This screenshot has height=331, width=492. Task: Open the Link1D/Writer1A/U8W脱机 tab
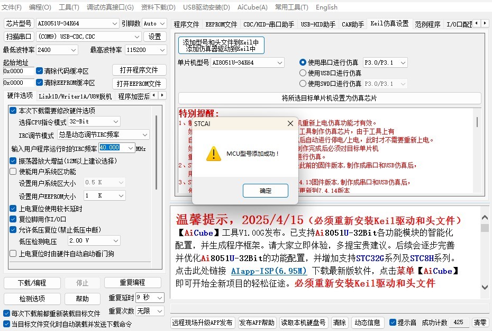click(x=75, y=96)
